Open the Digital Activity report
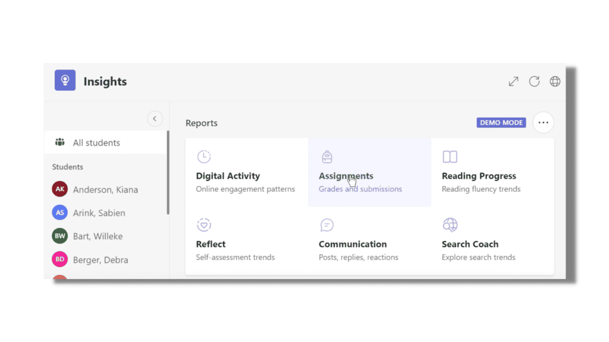The height and width of the screenshot is (342, 609). [247, 172]
